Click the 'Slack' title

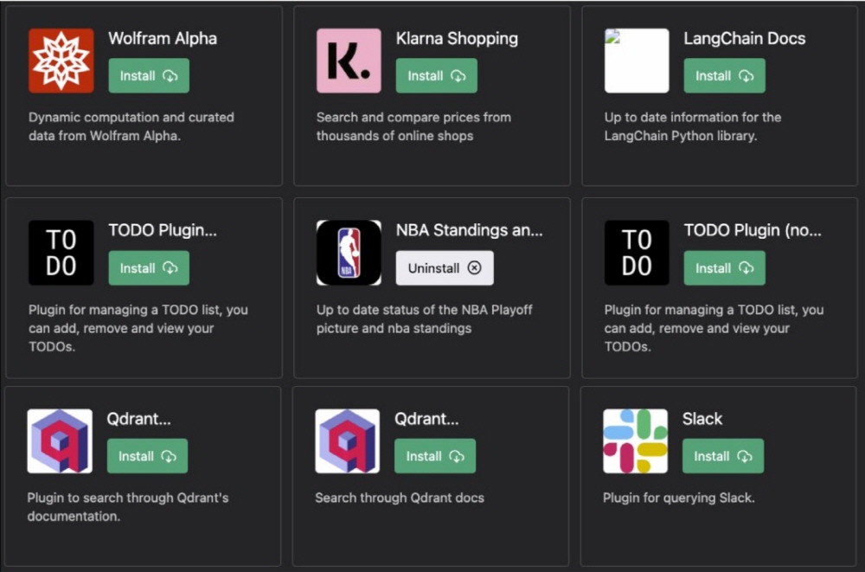pyautogui.click(x=702, y=419)
